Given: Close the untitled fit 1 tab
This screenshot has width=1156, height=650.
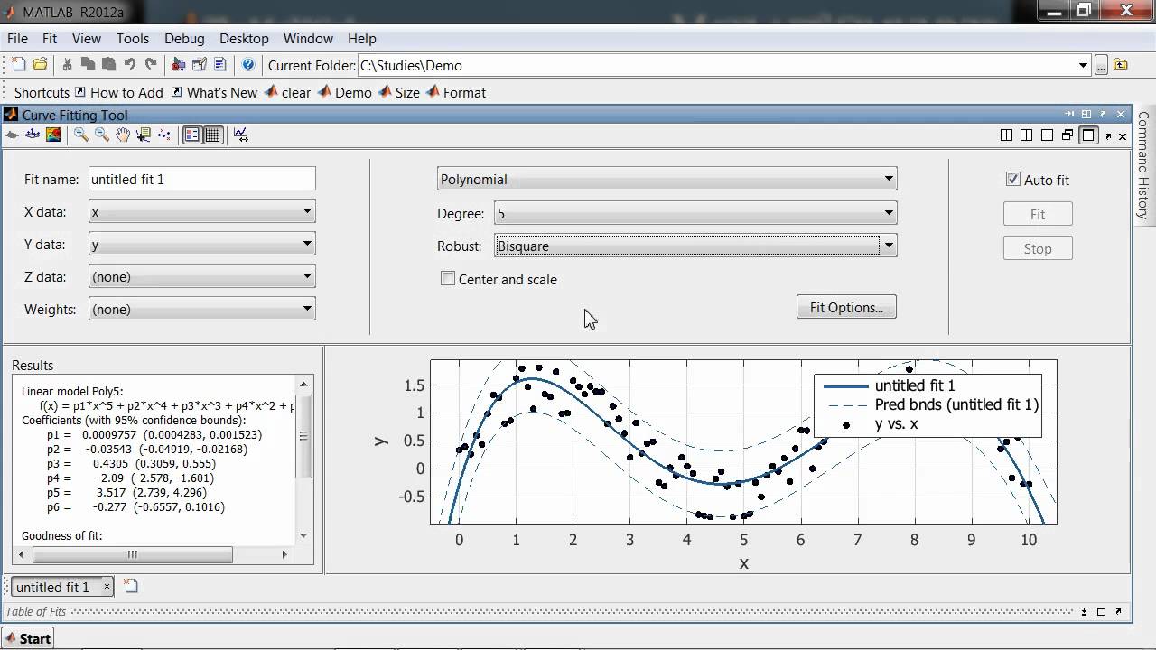Looking at the screenshot, I should point(106,586).
